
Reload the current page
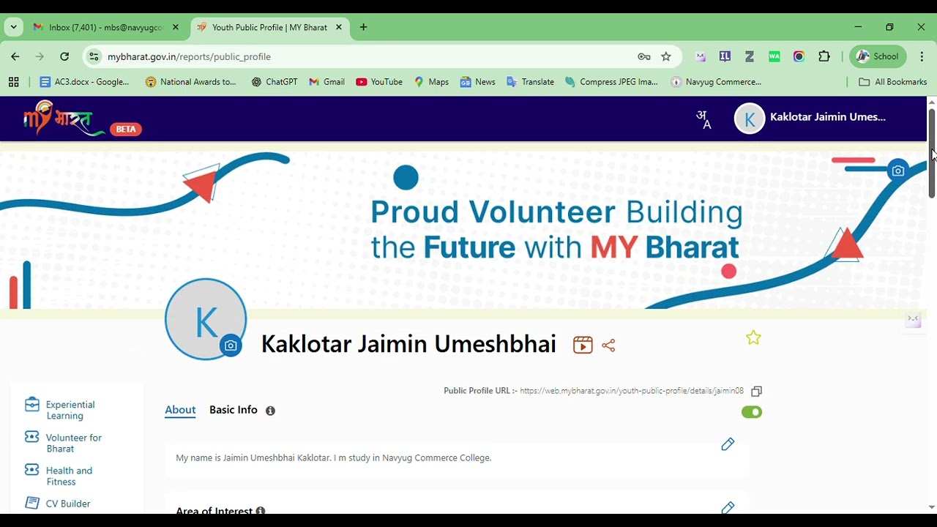pyautogui.click(x=64, y=56)
